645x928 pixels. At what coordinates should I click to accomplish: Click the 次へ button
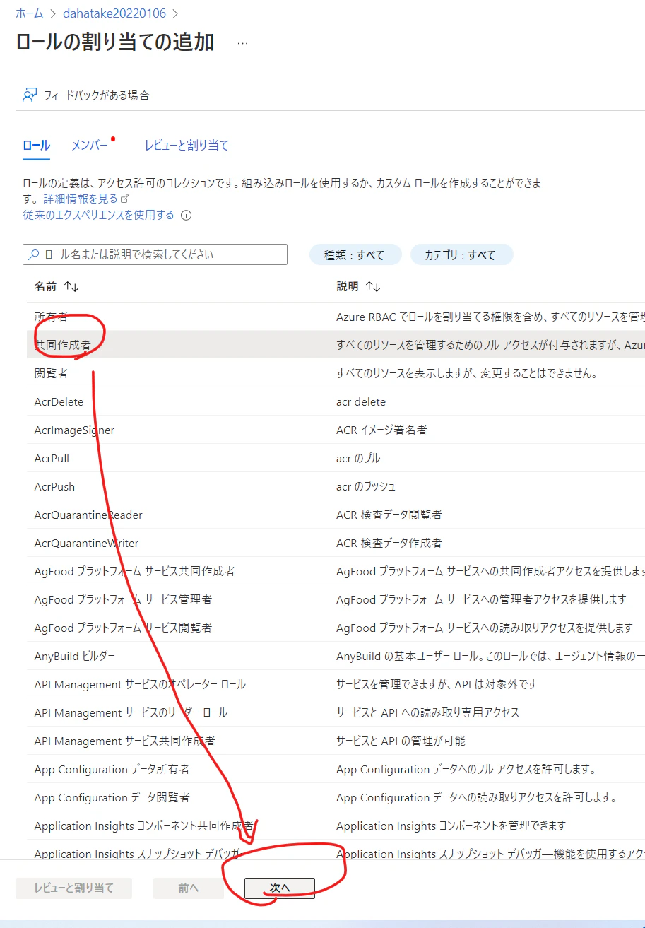pos(280,888)
